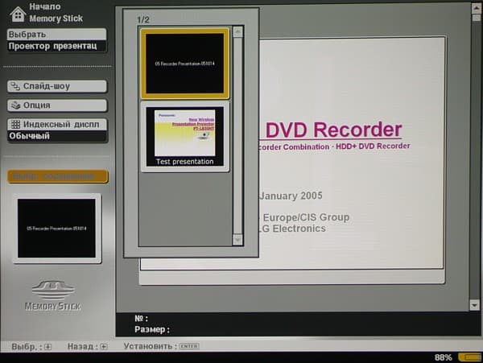Select the first 05 Recorder Presentation thumbnail
The image size is (483, 363).
tap(185, 64)
